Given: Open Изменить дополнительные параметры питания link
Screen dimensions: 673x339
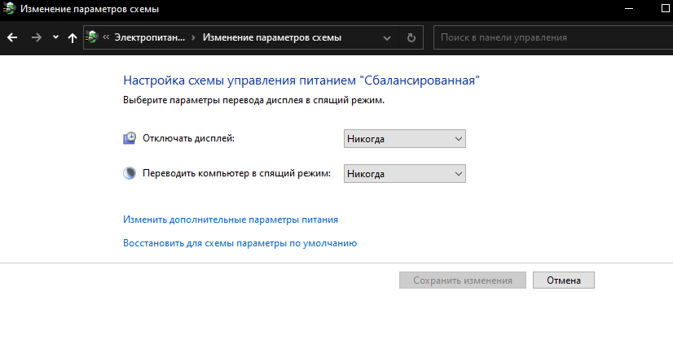Looking at the screenshot, I should point(231,219).
